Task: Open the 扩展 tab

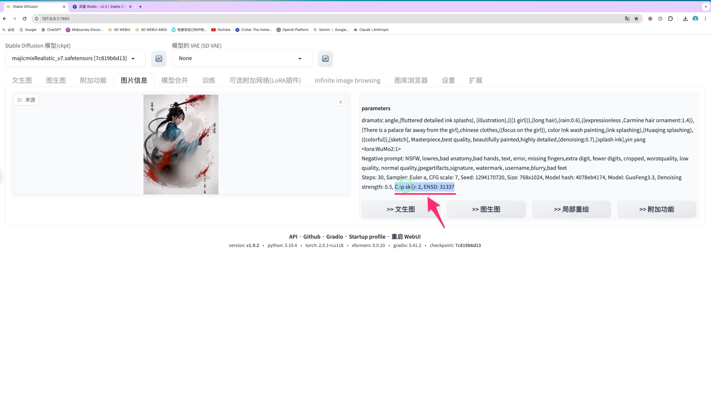Action: click(x=476, y=80)
